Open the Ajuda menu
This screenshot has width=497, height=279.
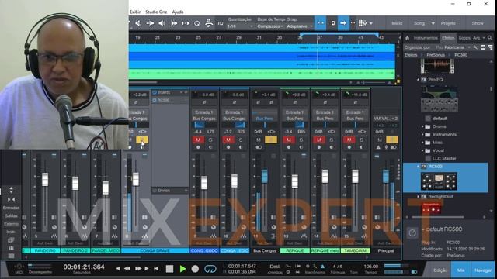(x=178, y=12)
